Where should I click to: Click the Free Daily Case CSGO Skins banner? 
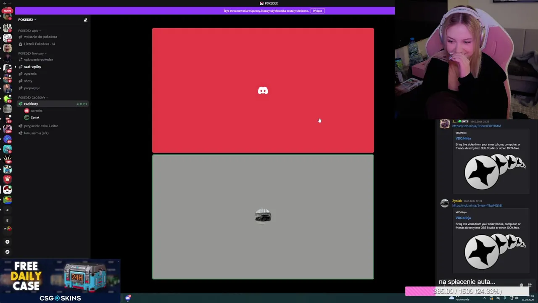pyautogui.click(x=60, y=281)
